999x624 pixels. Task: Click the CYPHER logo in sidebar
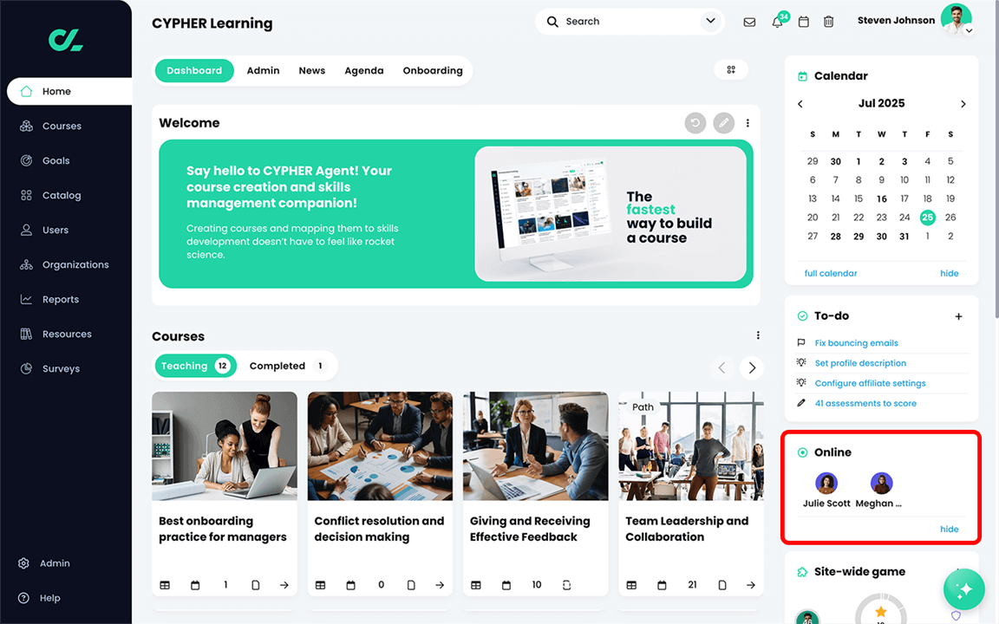66,40
